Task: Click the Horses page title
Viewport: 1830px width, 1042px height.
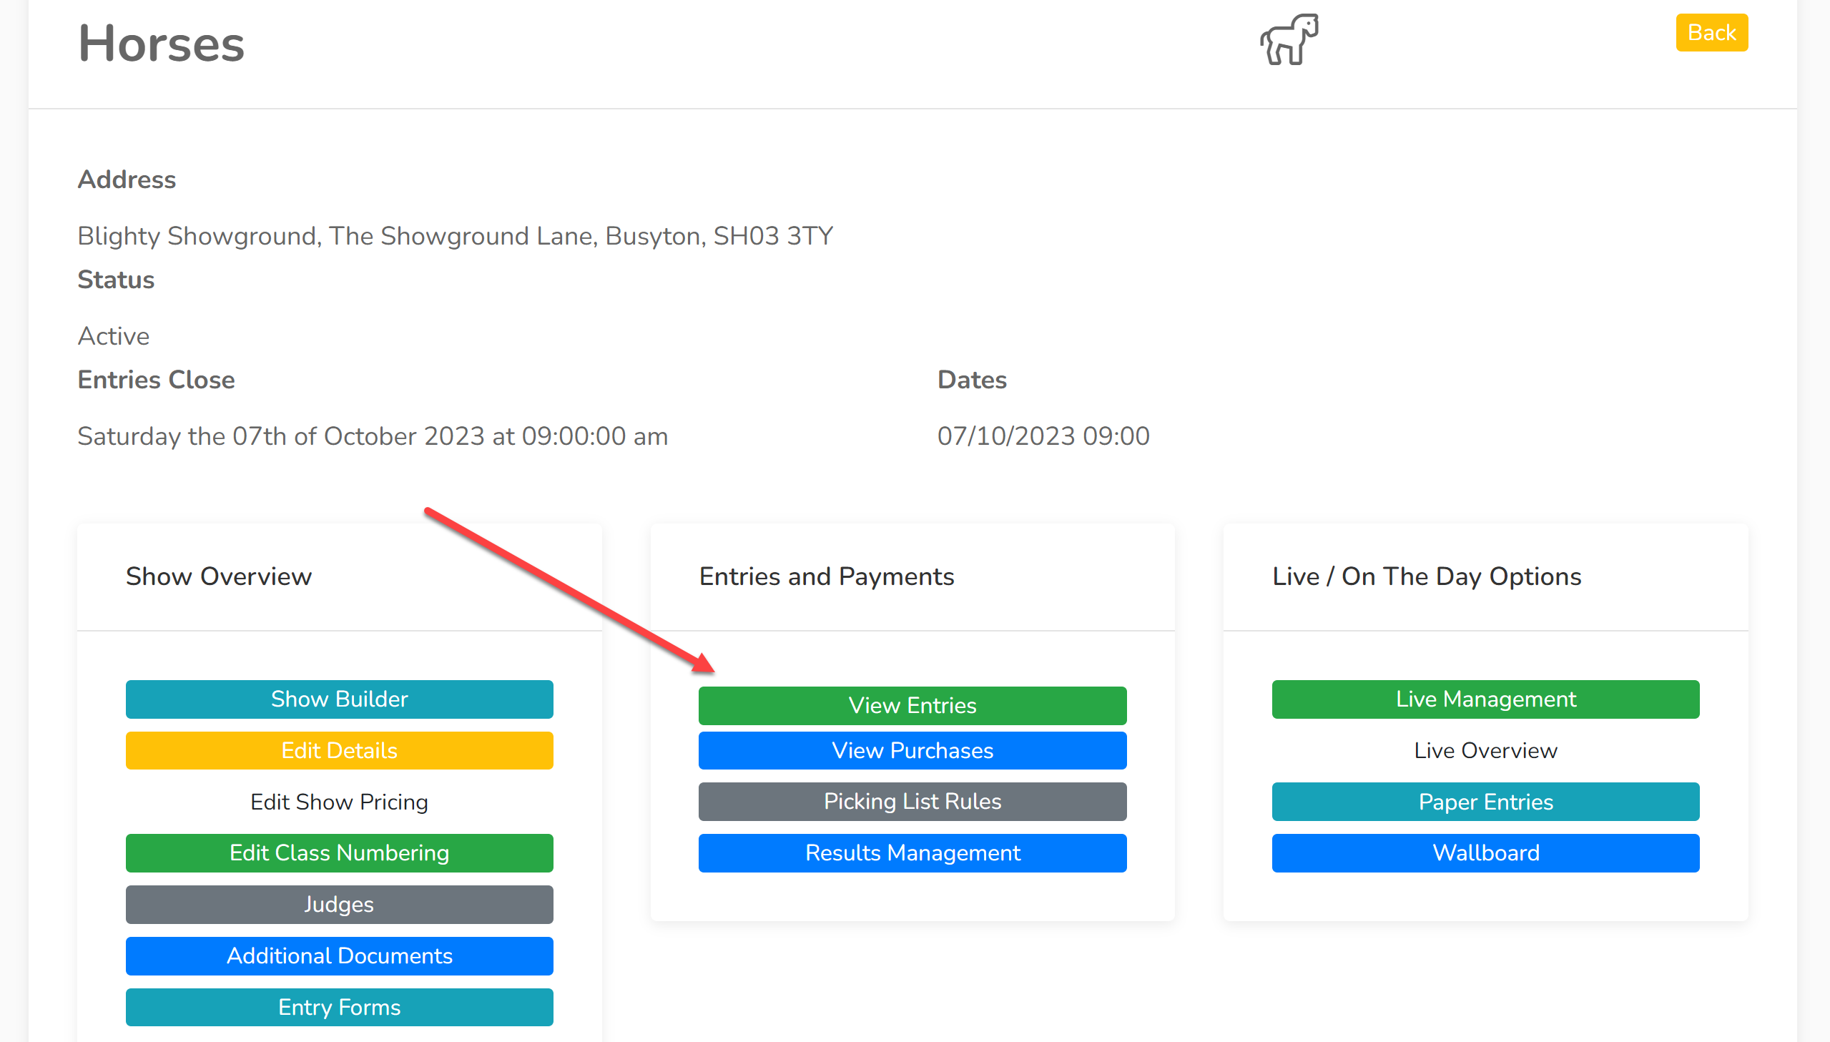Action: [161, 44]
